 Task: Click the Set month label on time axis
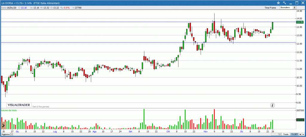pos(130,132)
